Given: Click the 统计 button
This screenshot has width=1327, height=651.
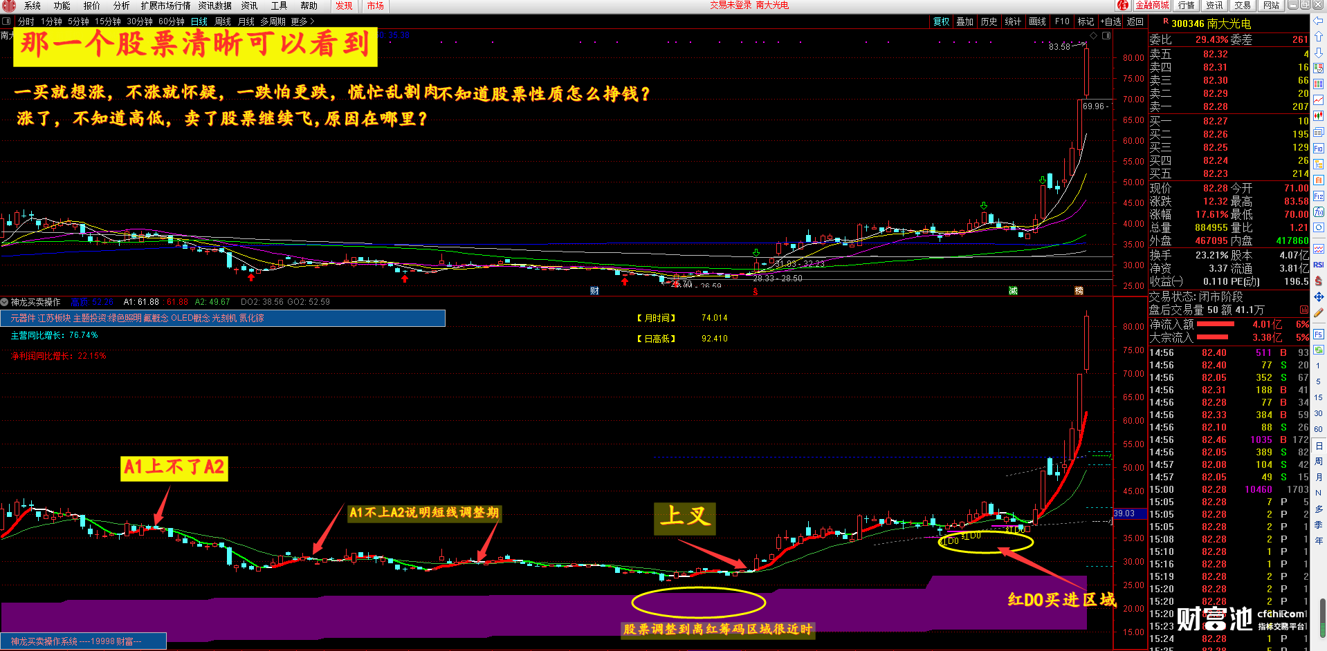Looking at the screenshot, I should click(1014, 21).
